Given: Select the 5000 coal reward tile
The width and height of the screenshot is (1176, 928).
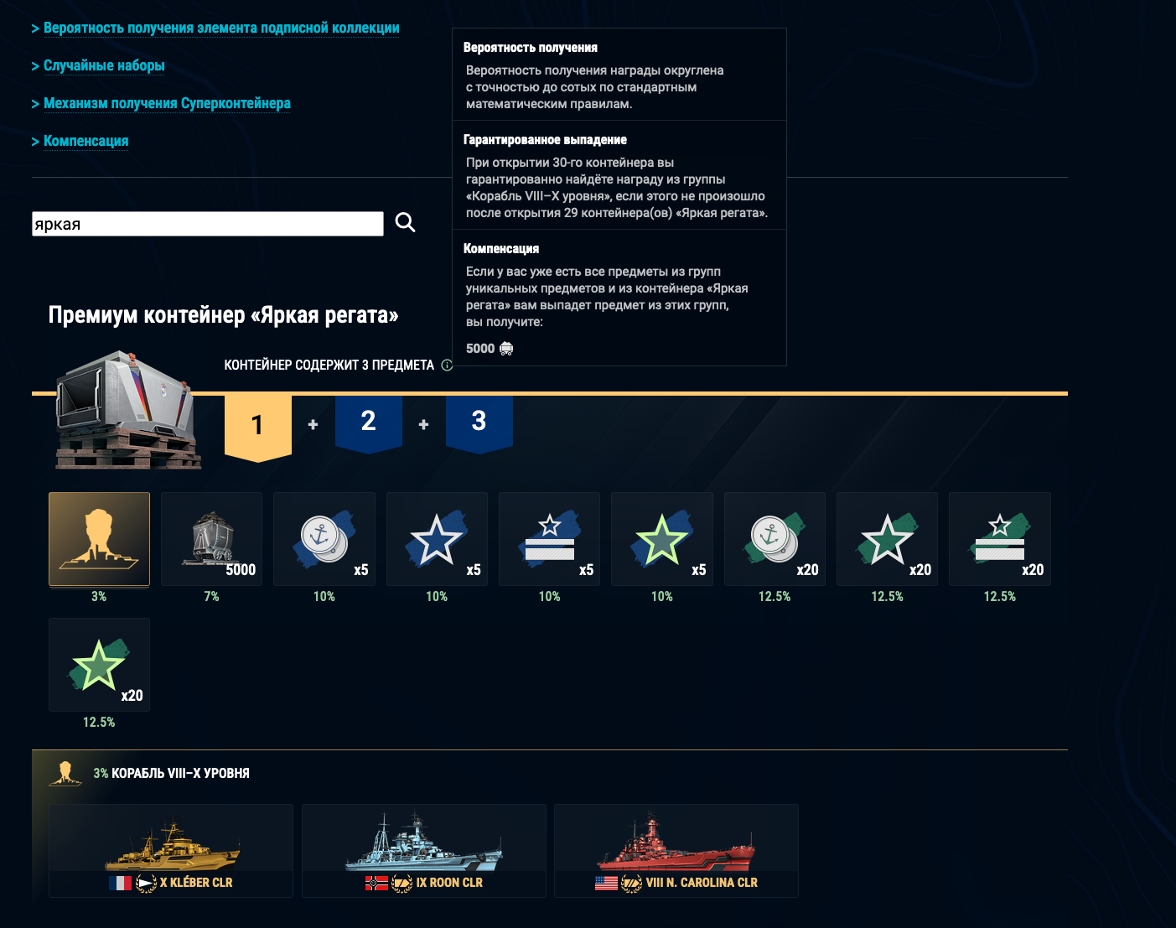Looking at the screenshot, I should coord(211,539).
